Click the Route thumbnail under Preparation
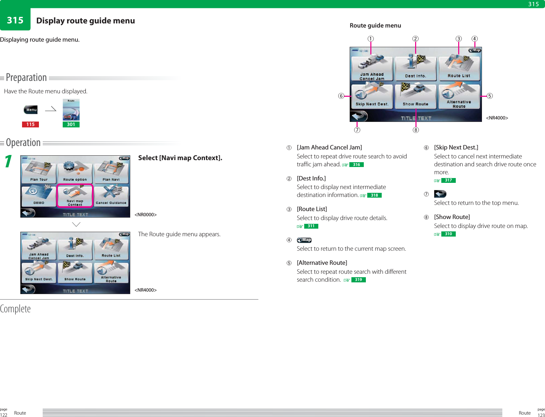Screen dimensions: 545x417 click(71, 110)
